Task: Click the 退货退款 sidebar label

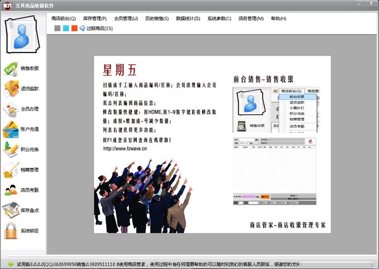Action: pos(30,88)
